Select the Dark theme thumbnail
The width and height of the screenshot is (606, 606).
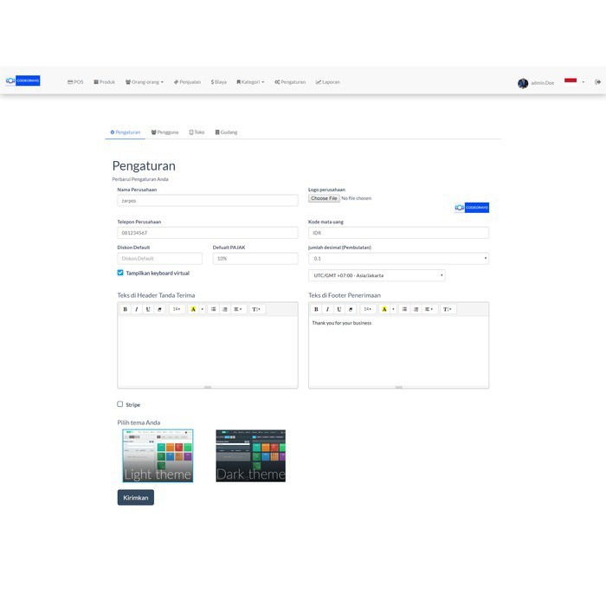(250, 455)
